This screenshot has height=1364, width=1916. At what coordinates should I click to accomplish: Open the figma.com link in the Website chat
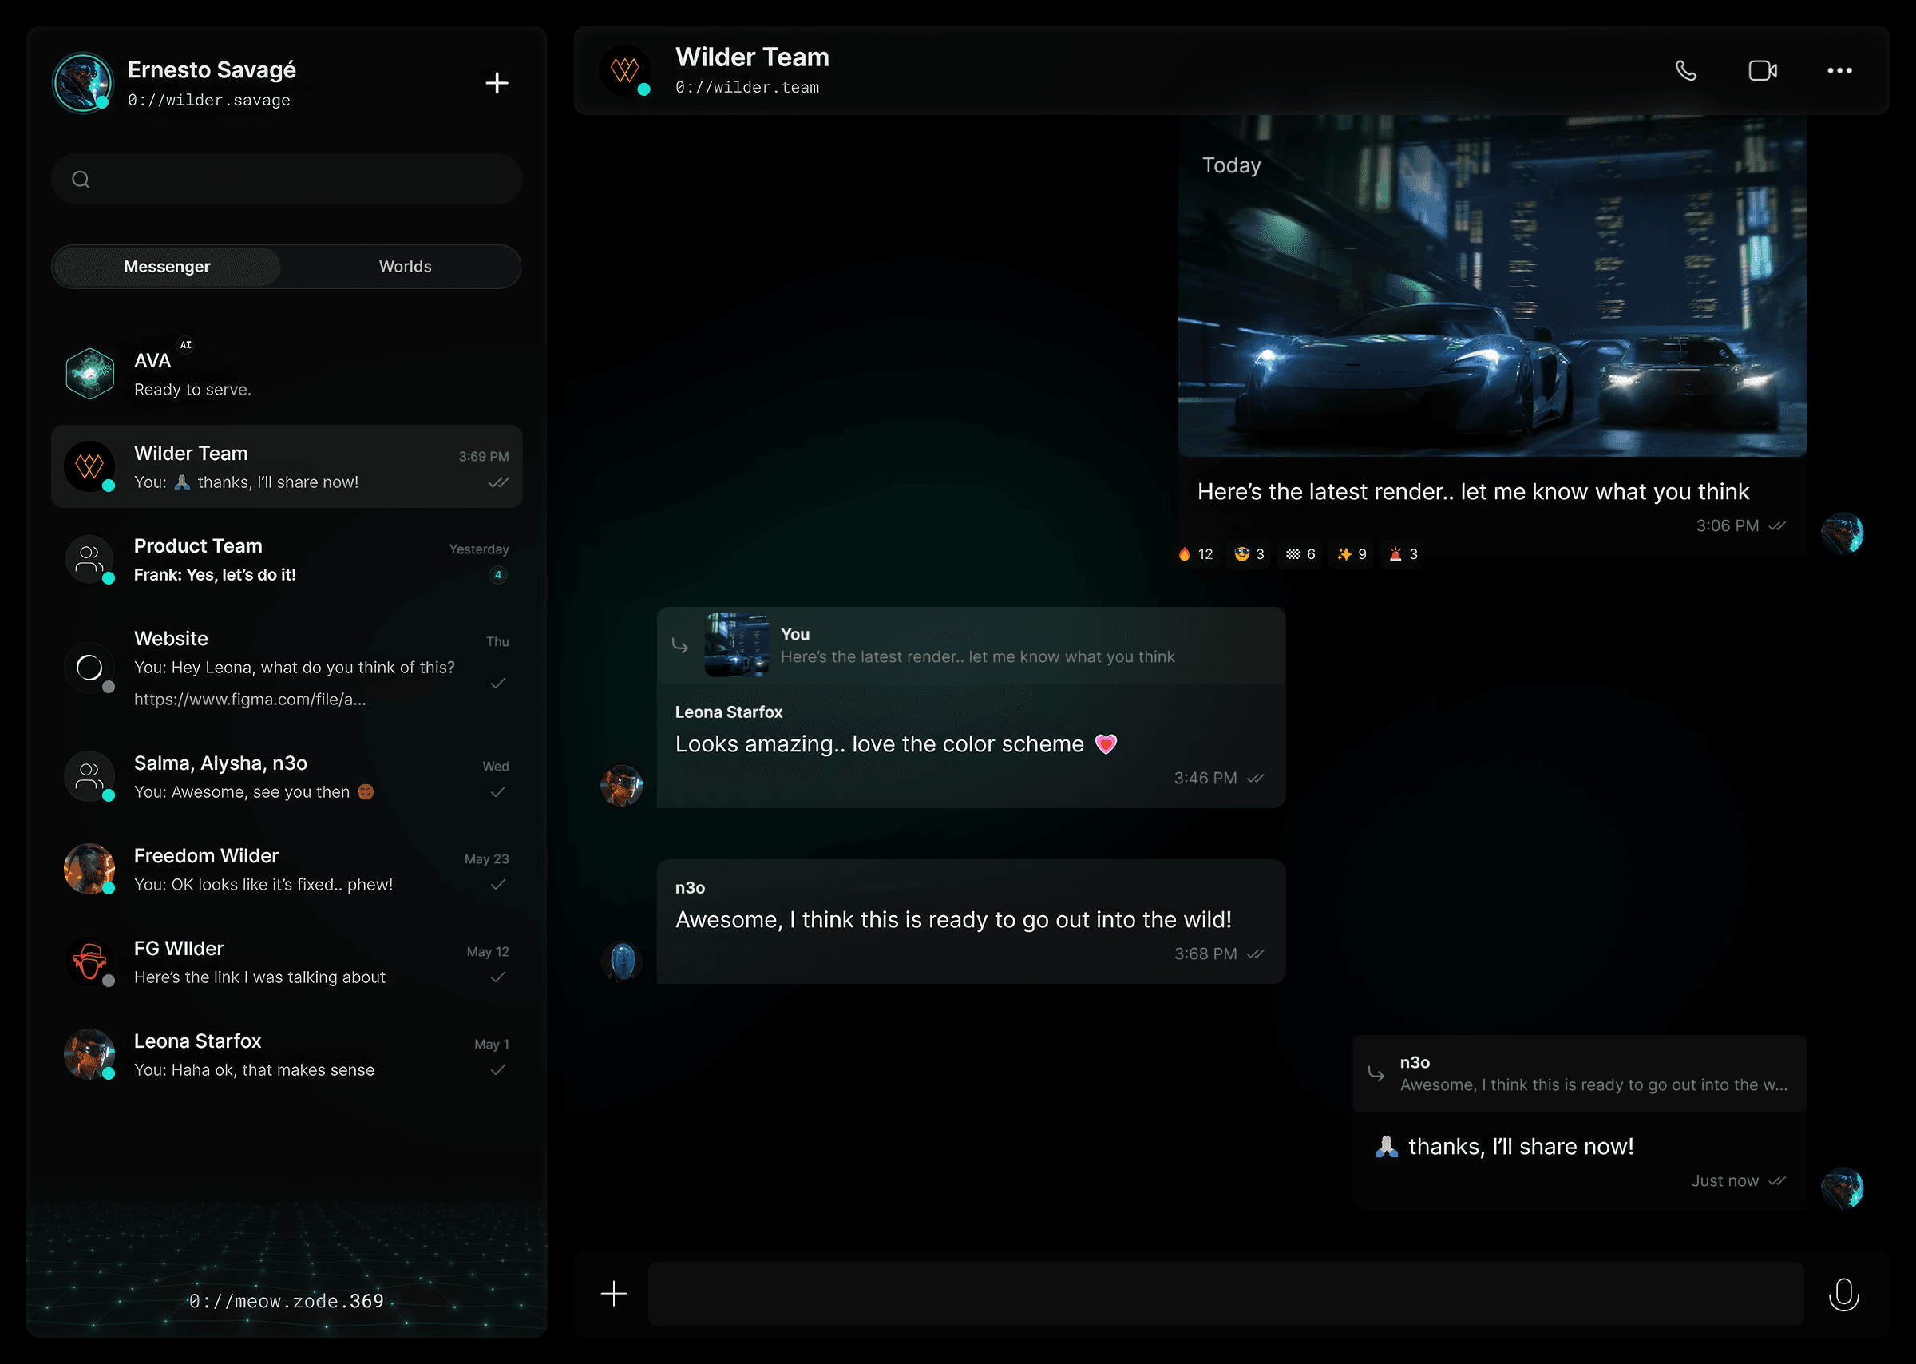(x=249, y=700)
